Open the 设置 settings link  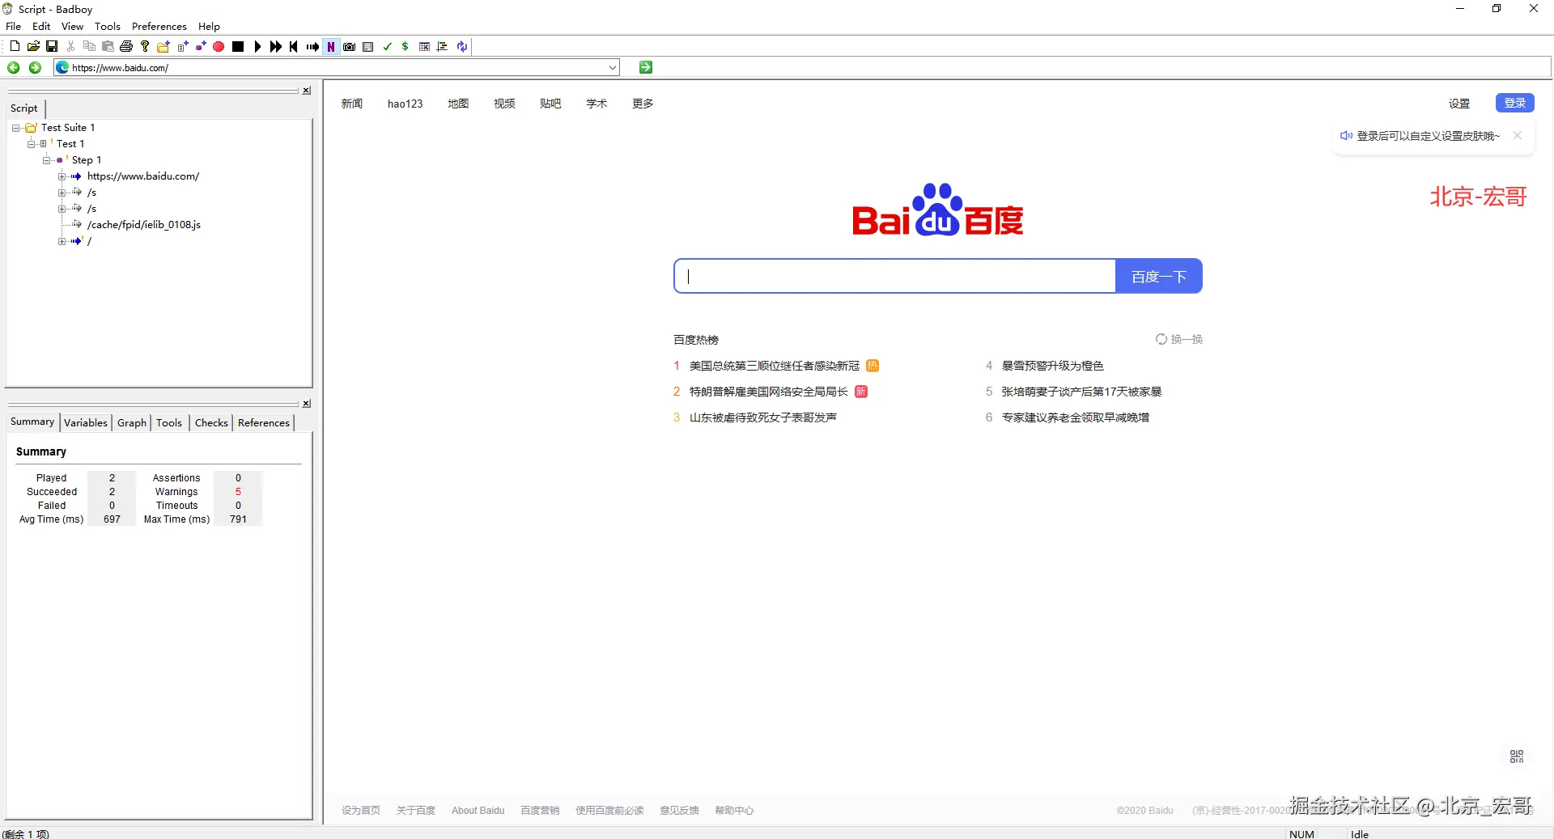[x=1459, y=104]
